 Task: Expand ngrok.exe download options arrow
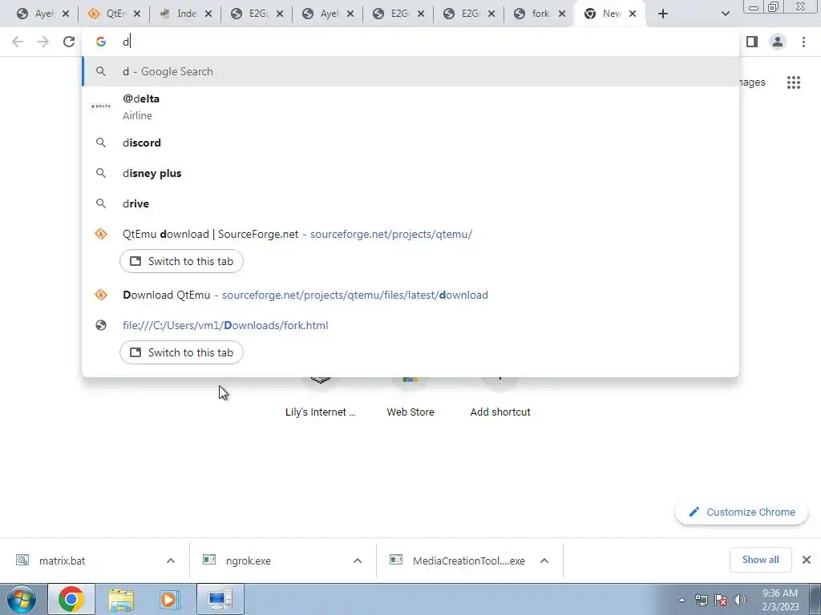358,561
